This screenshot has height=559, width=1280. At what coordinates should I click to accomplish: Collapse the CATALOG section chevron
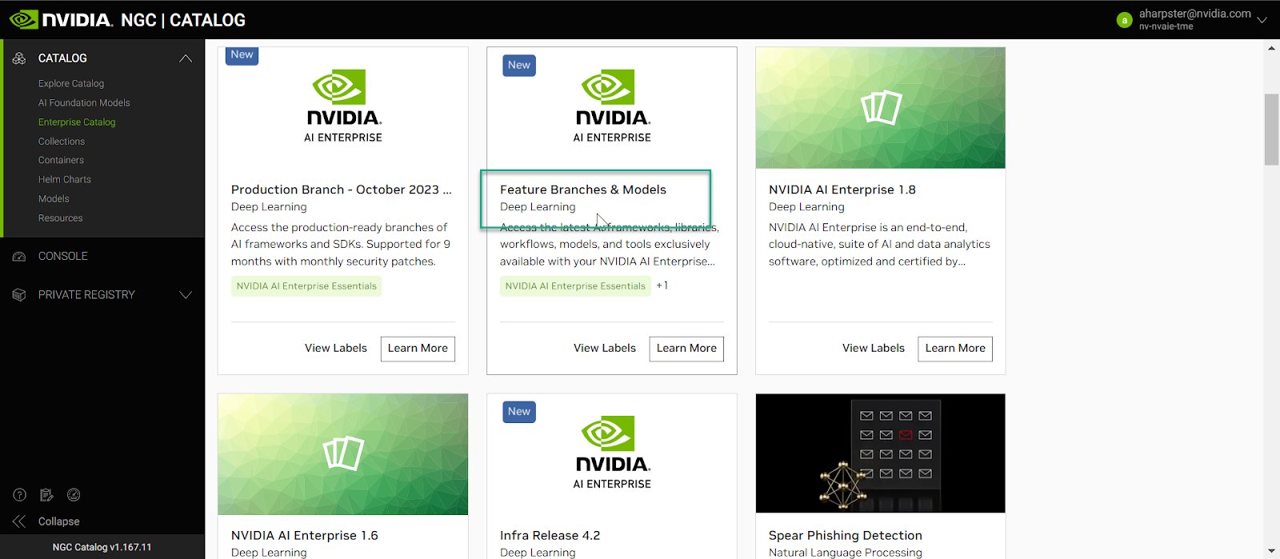(x=186, y=58)
